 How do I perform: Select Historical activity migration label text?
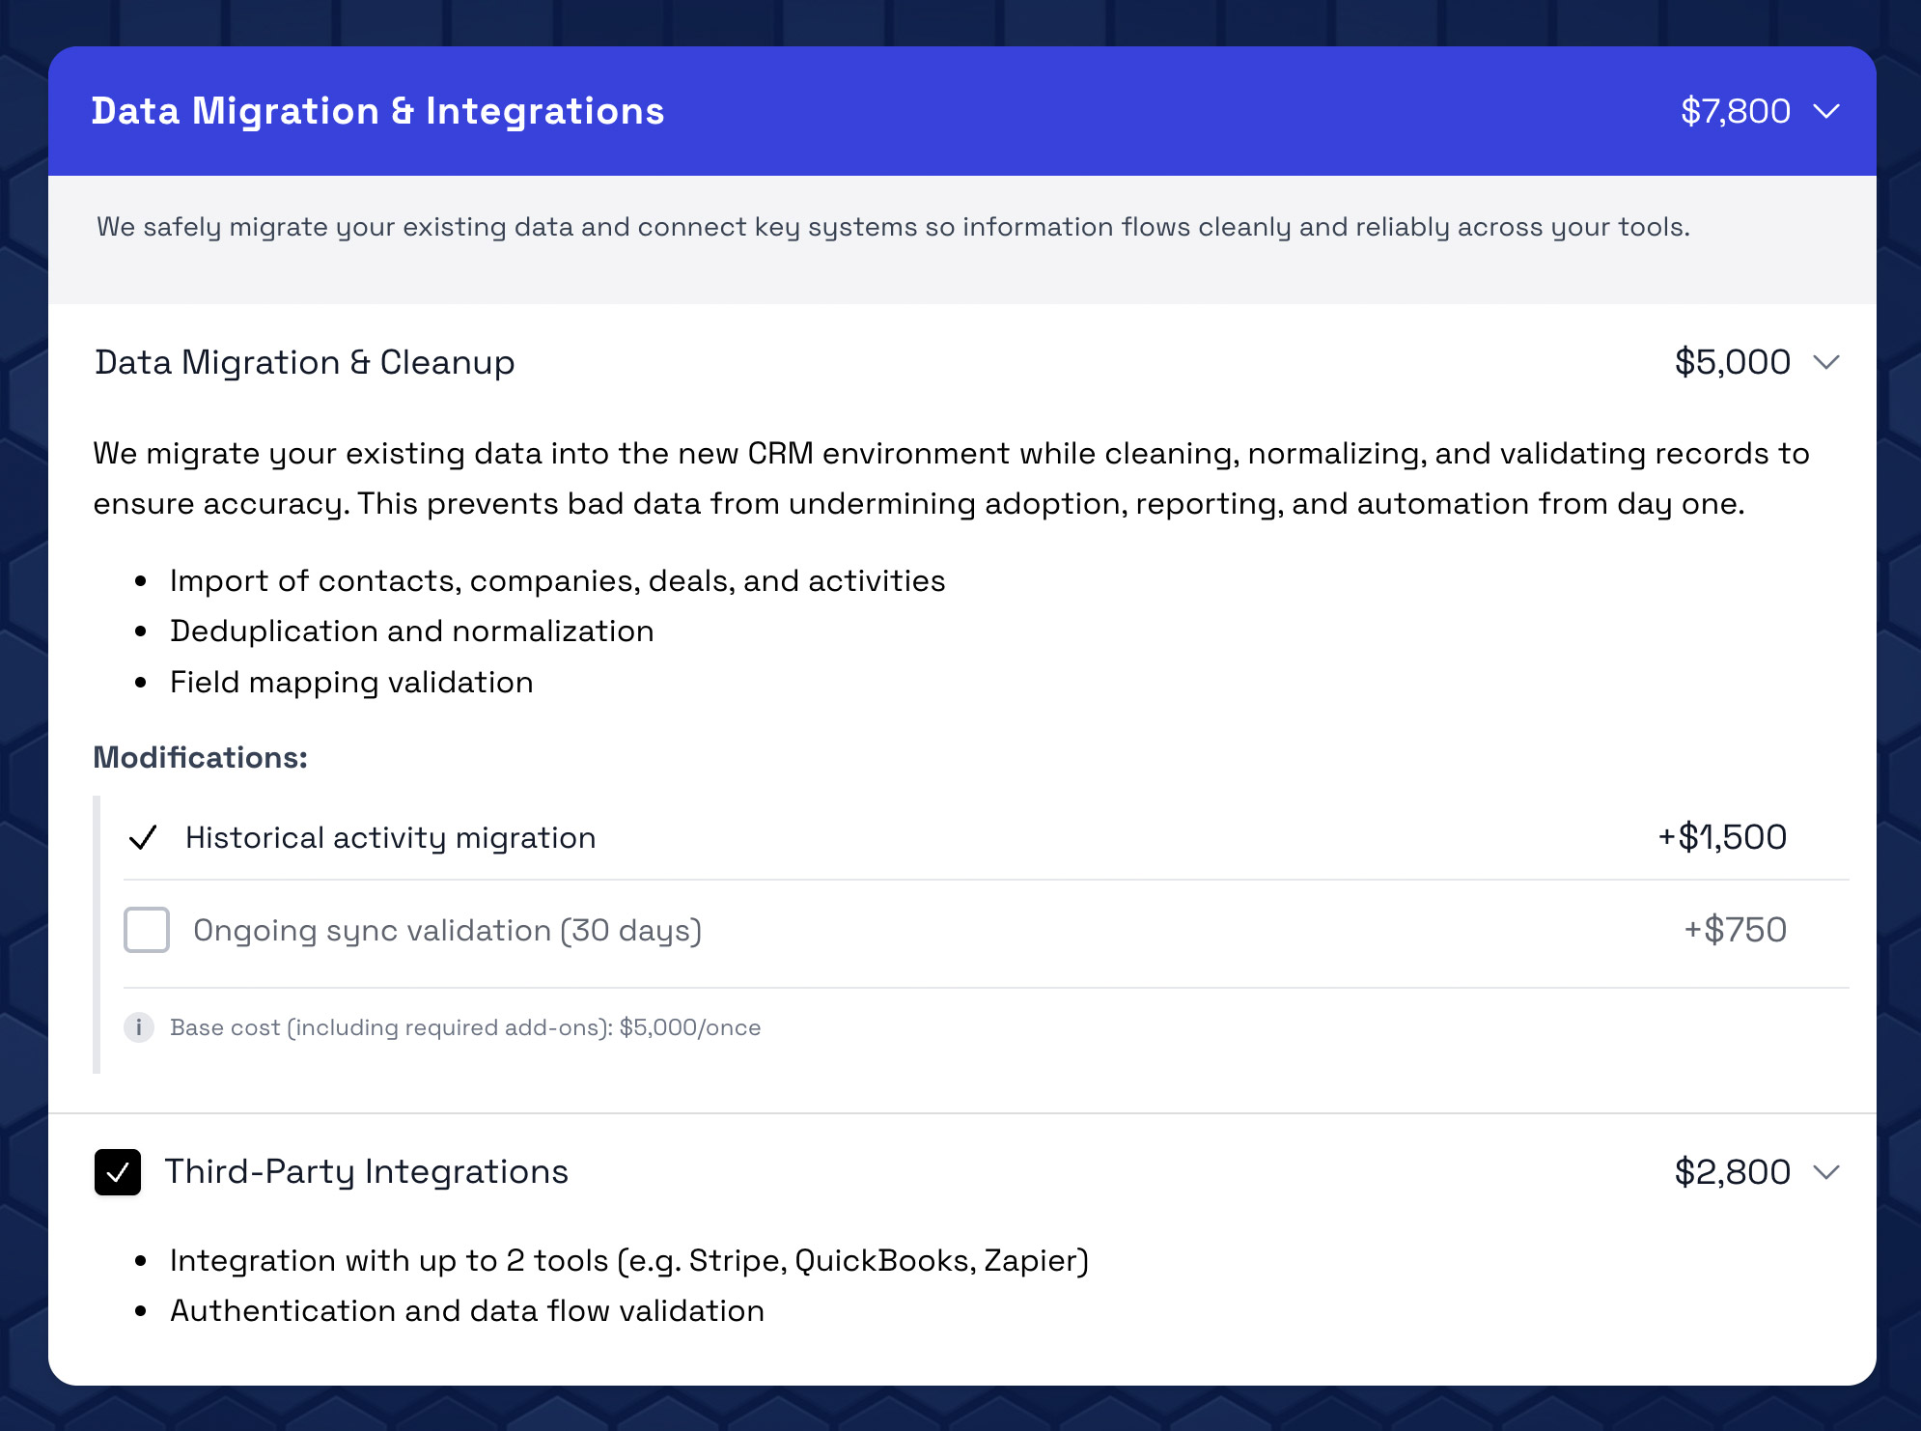tap(390, 837)
